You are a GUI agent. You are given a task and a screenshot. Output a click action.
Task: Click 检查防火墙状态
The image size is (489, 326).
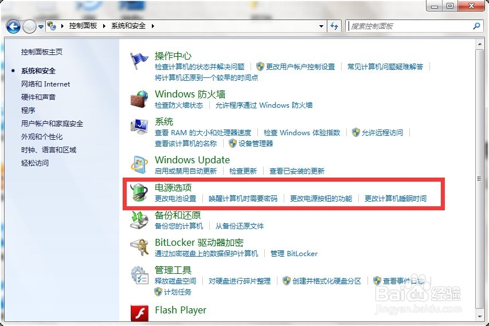(x=179, y=105)
